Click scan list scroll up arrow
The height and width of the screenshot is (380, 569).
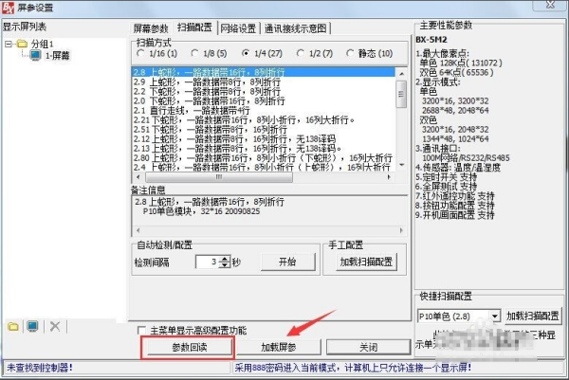tap(401, 74)
